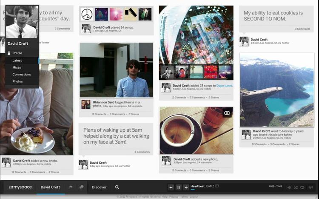The height and width of the screenshot is (199, 319).
Task: Open the chat messages icon
Action: coord(81,187)
